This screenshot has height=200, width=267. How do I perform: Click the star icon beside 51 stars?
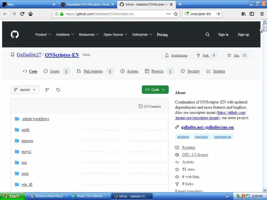pyautogui.click(x=177, y=169)
